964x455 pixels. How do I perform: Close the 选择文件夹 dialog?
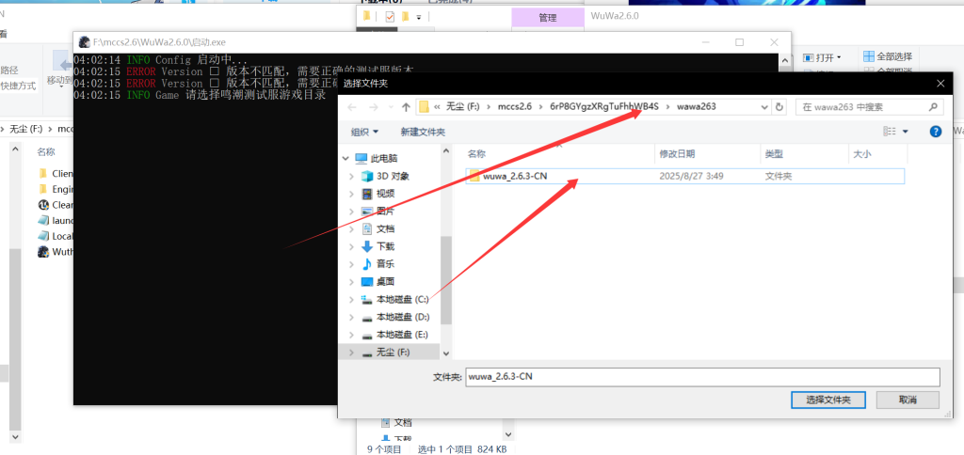[940, 84]
